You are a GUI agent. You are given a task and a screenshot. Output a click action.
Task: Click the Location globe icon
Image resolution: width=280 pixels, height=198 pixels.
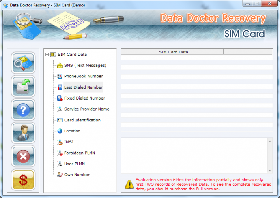click(x=60, y=131)
